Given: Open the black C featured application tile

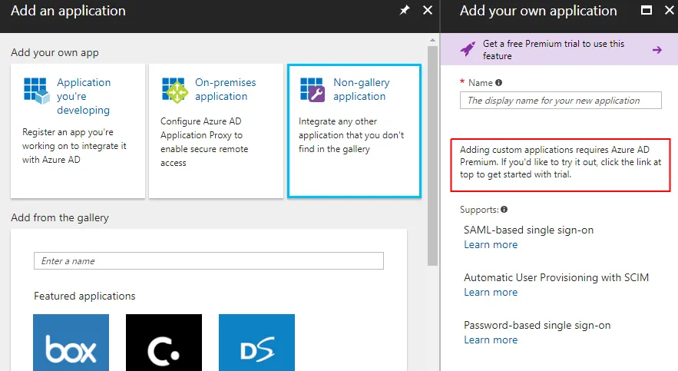Looking at the screenshot, I should pos(164,343).
